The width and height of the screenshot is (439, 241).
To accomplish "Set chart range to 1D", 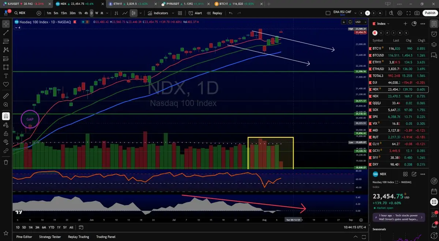I will coord(18,227).
